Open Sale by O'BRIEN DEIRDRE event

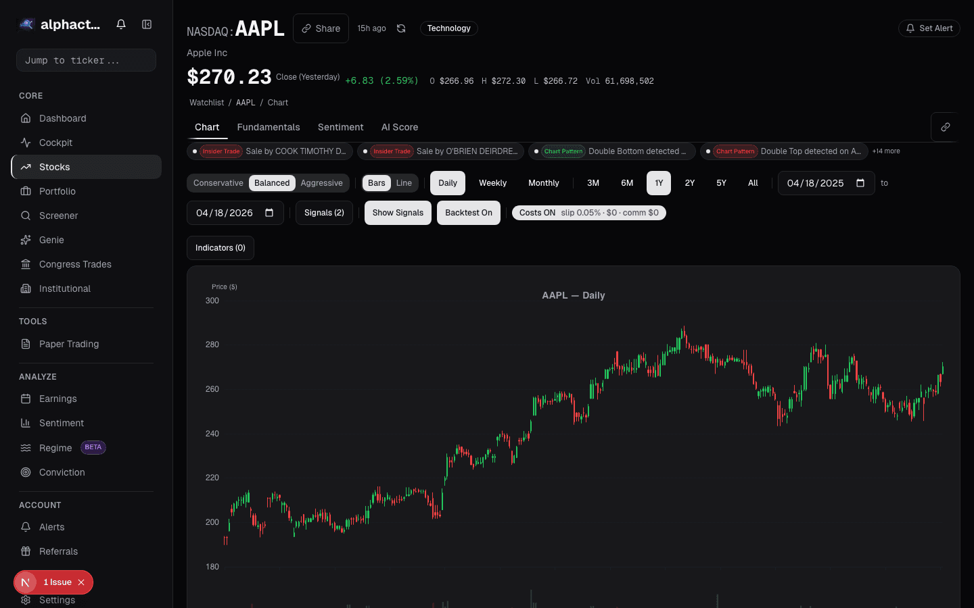[x=440, y=151]
